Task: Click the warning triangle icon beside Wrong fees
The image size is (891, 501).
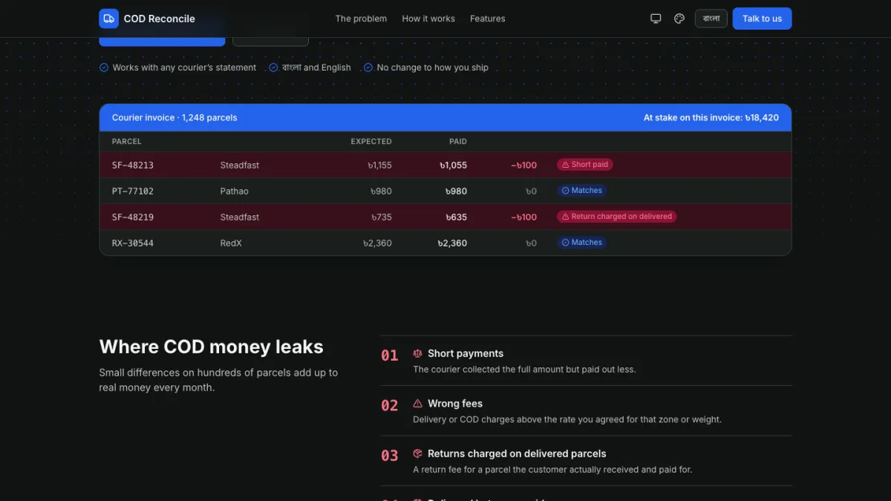Action: click(417, 404)
